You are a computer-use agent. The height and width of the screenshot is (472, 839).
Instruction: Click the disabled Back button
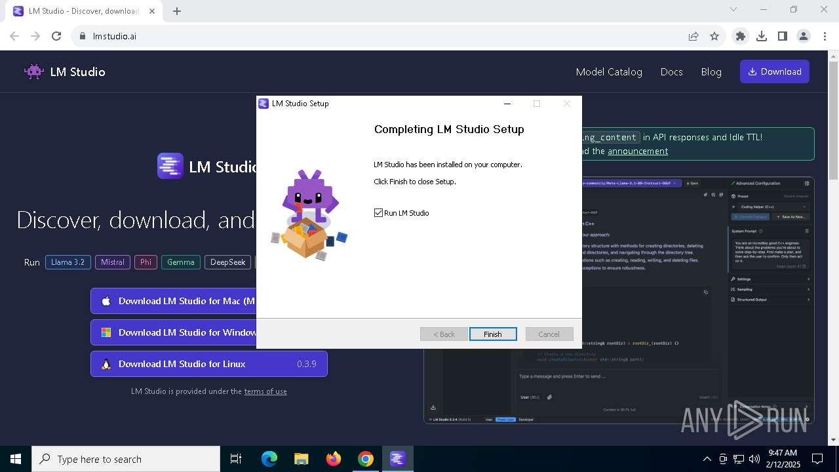click(x=444, y=334)
